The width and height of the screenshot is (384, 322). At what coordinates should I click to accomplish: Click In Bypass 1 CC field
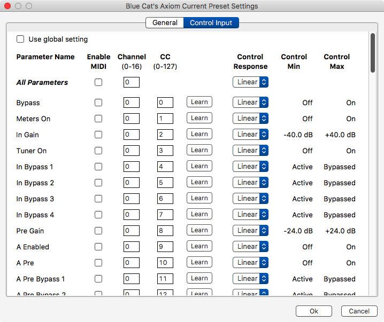(165, 167)
